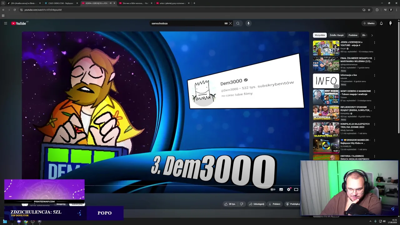Toggle subtitles in the video player
400x225 pixels.
[x=281, y=189]
